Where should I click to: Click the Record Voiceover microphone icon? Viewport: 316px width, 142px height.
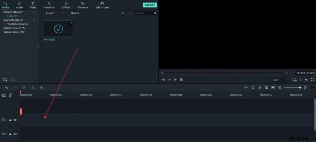260,88
